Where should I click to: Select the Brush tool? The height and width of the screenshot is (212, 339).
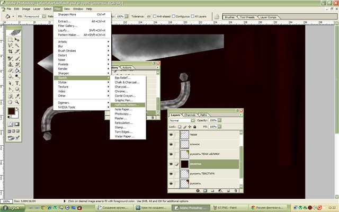click(x=17, y=58)
